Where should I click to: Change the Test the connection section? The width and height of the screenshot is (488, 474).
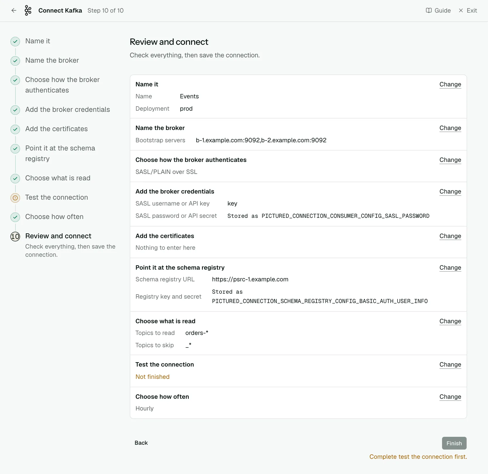click(450, 365)
